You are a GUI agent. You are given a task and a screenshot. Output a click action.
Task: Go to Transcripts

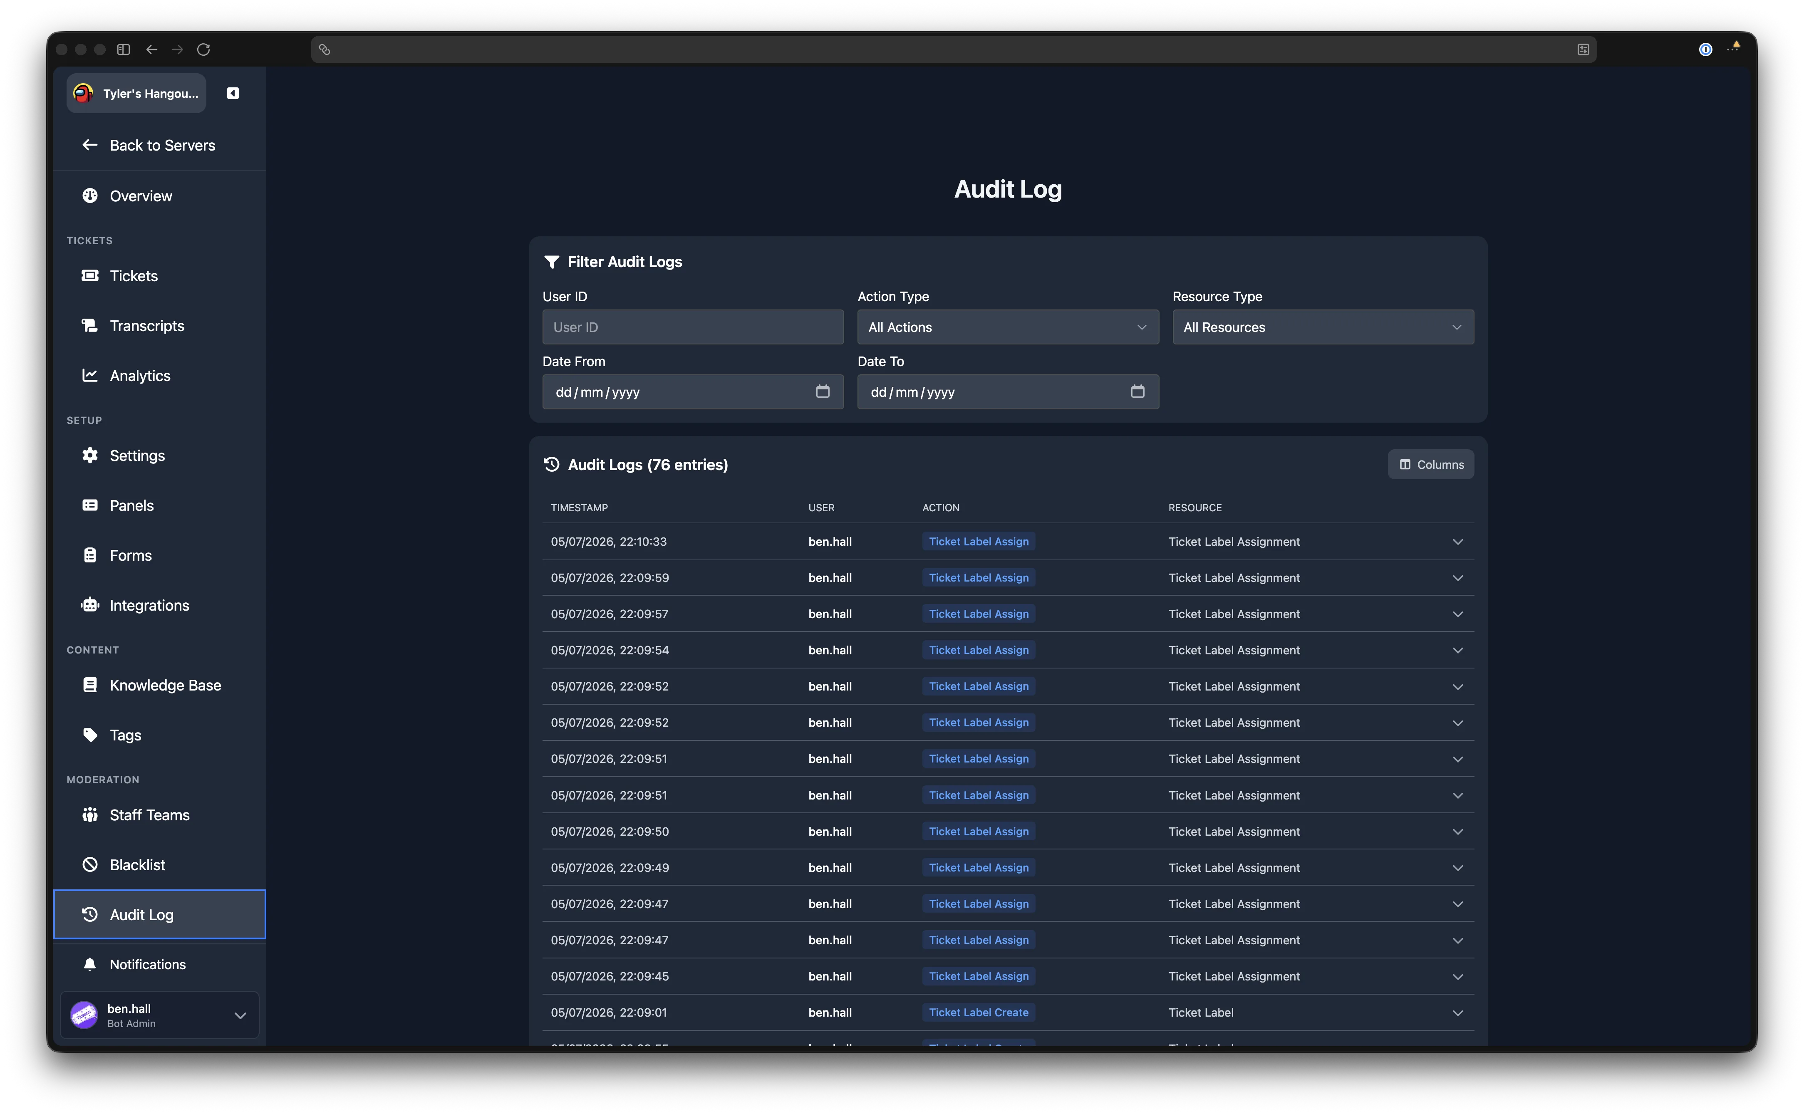[160, 326]
